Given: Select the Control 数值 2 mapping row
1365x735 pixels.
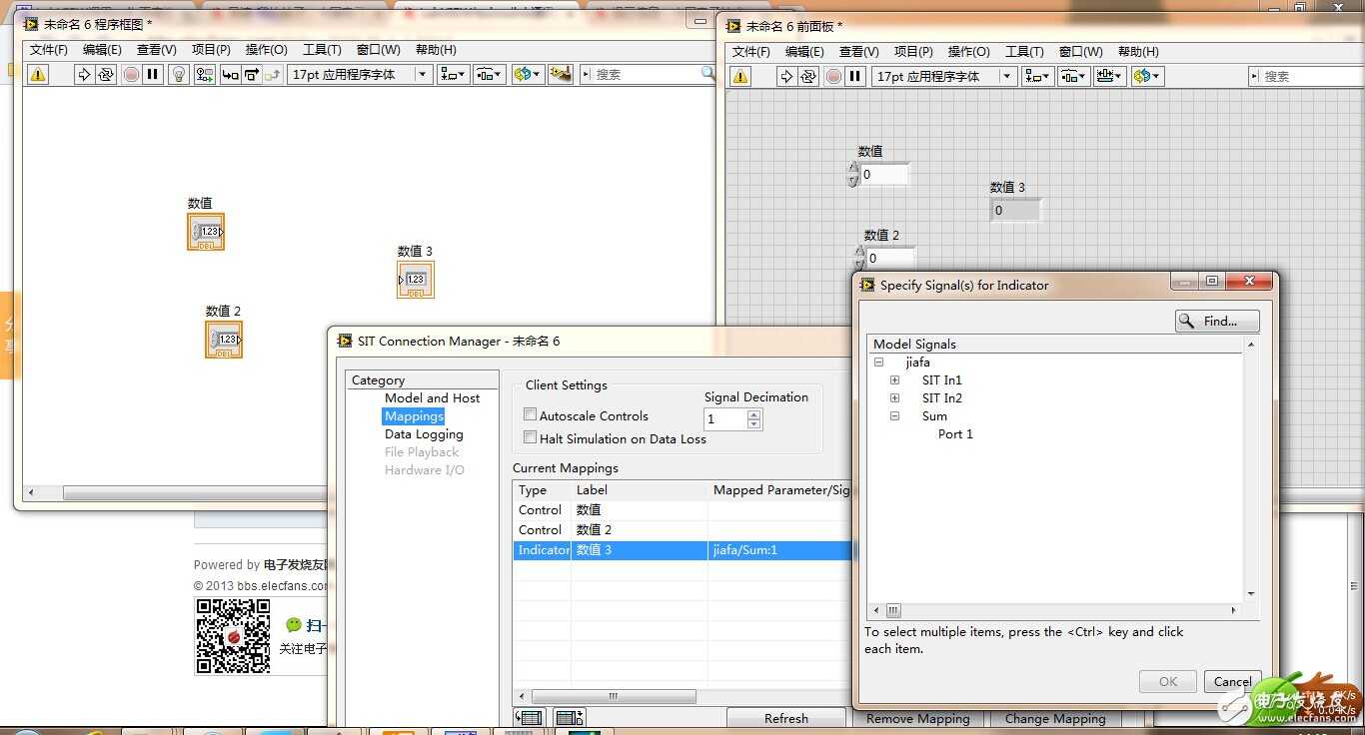Looking at the screenshot, I should [x=682, y=529].
